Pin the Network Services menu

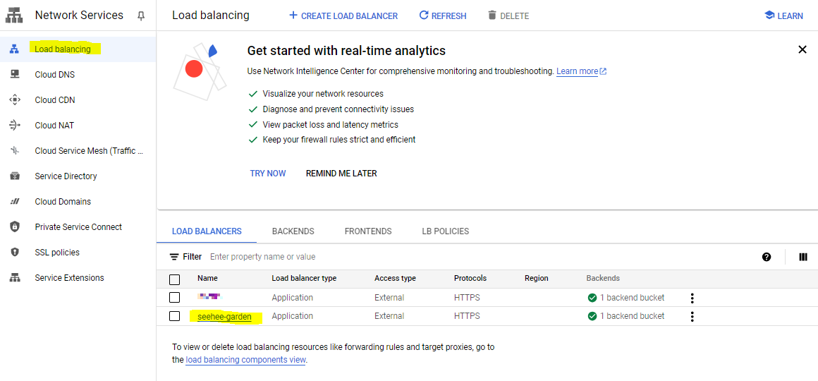pos(141,16)
